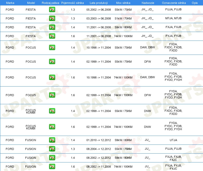
Task: Select the FYJA, FYJB engine code cell
Action: point(173,36)
